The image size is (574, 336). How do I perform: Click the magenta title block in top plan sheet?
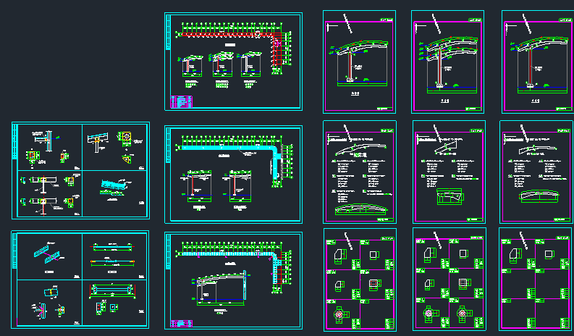[181, 102]
